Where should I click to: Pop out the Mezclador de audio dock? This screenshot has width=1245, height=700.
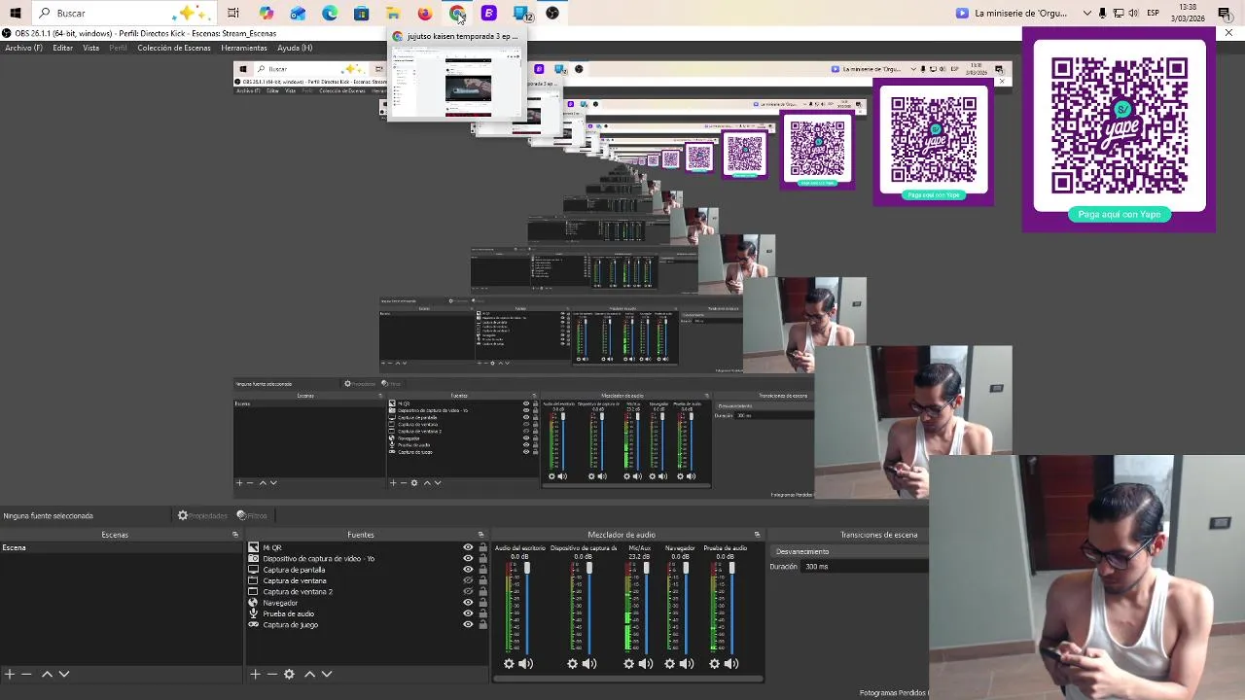(757, 535)
